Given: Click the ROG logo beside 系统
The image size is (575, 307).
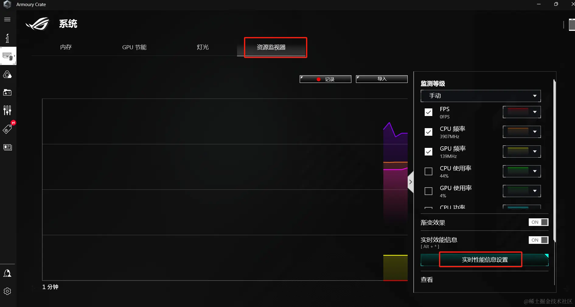Looking at the screenshot, I should click(x=38, y=24).
